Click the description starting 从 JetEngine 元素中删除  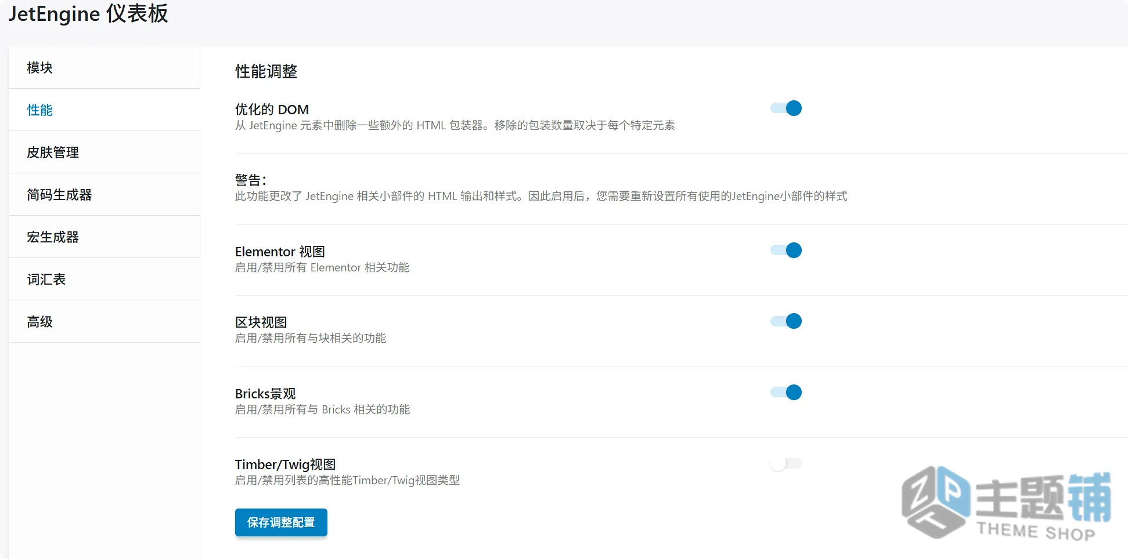[x=455, y=125]
